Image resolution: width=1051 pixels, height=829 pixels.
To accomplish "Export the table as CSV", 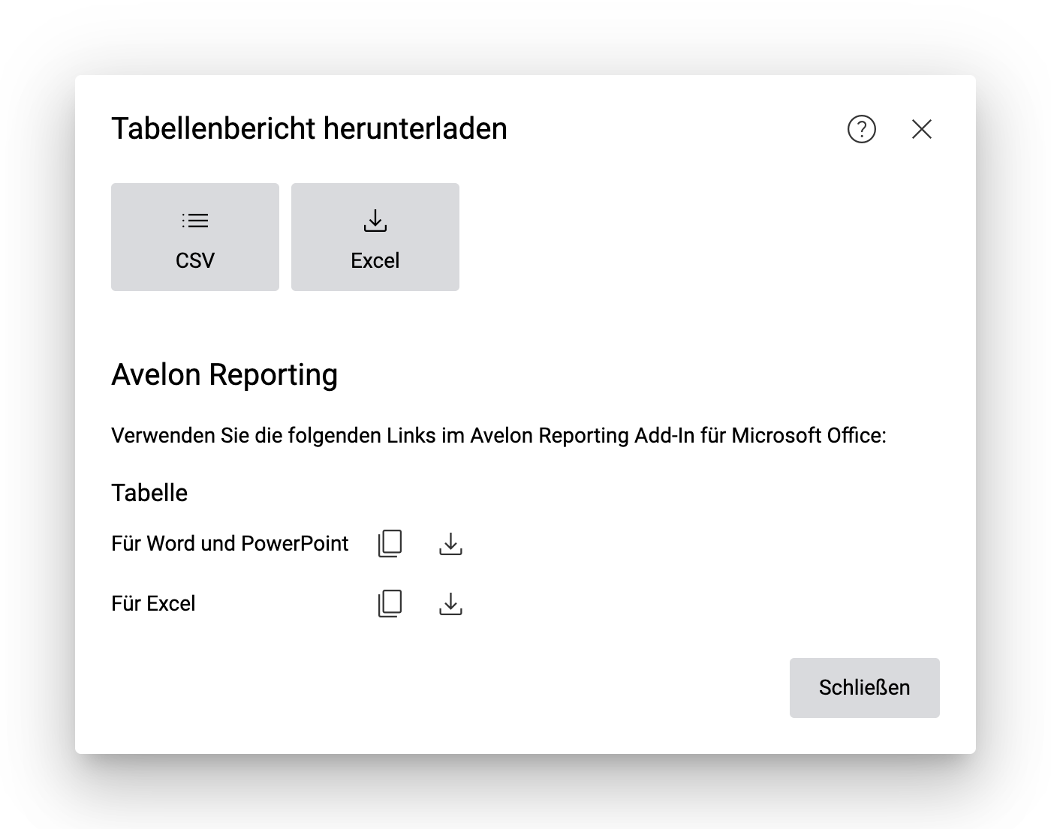I will [194, 237].
